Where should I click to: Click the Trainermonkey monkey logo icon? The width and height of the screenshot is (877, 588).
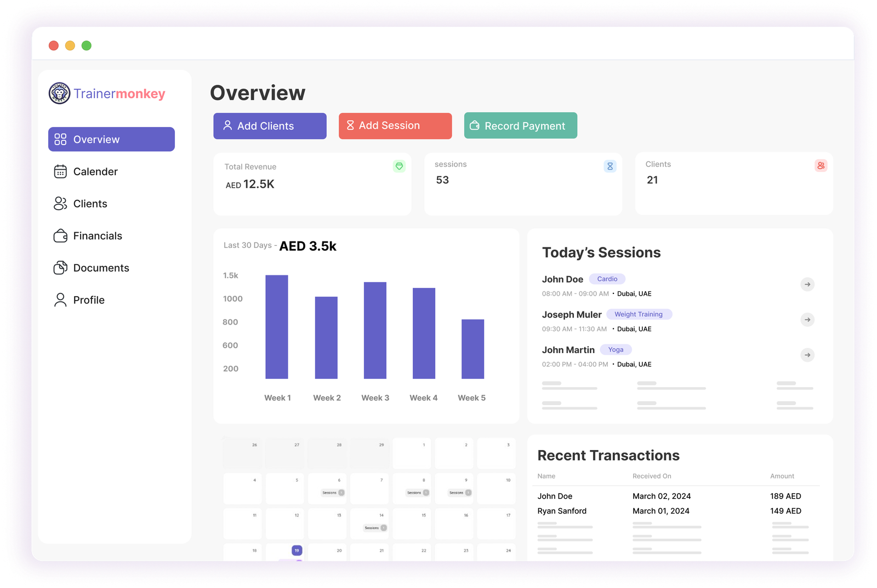pos(59,93)
